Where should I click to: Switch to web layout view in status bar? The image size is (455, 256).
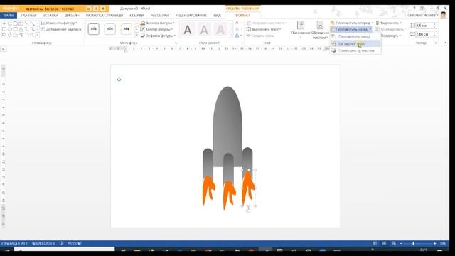click(x=393, y=243)
